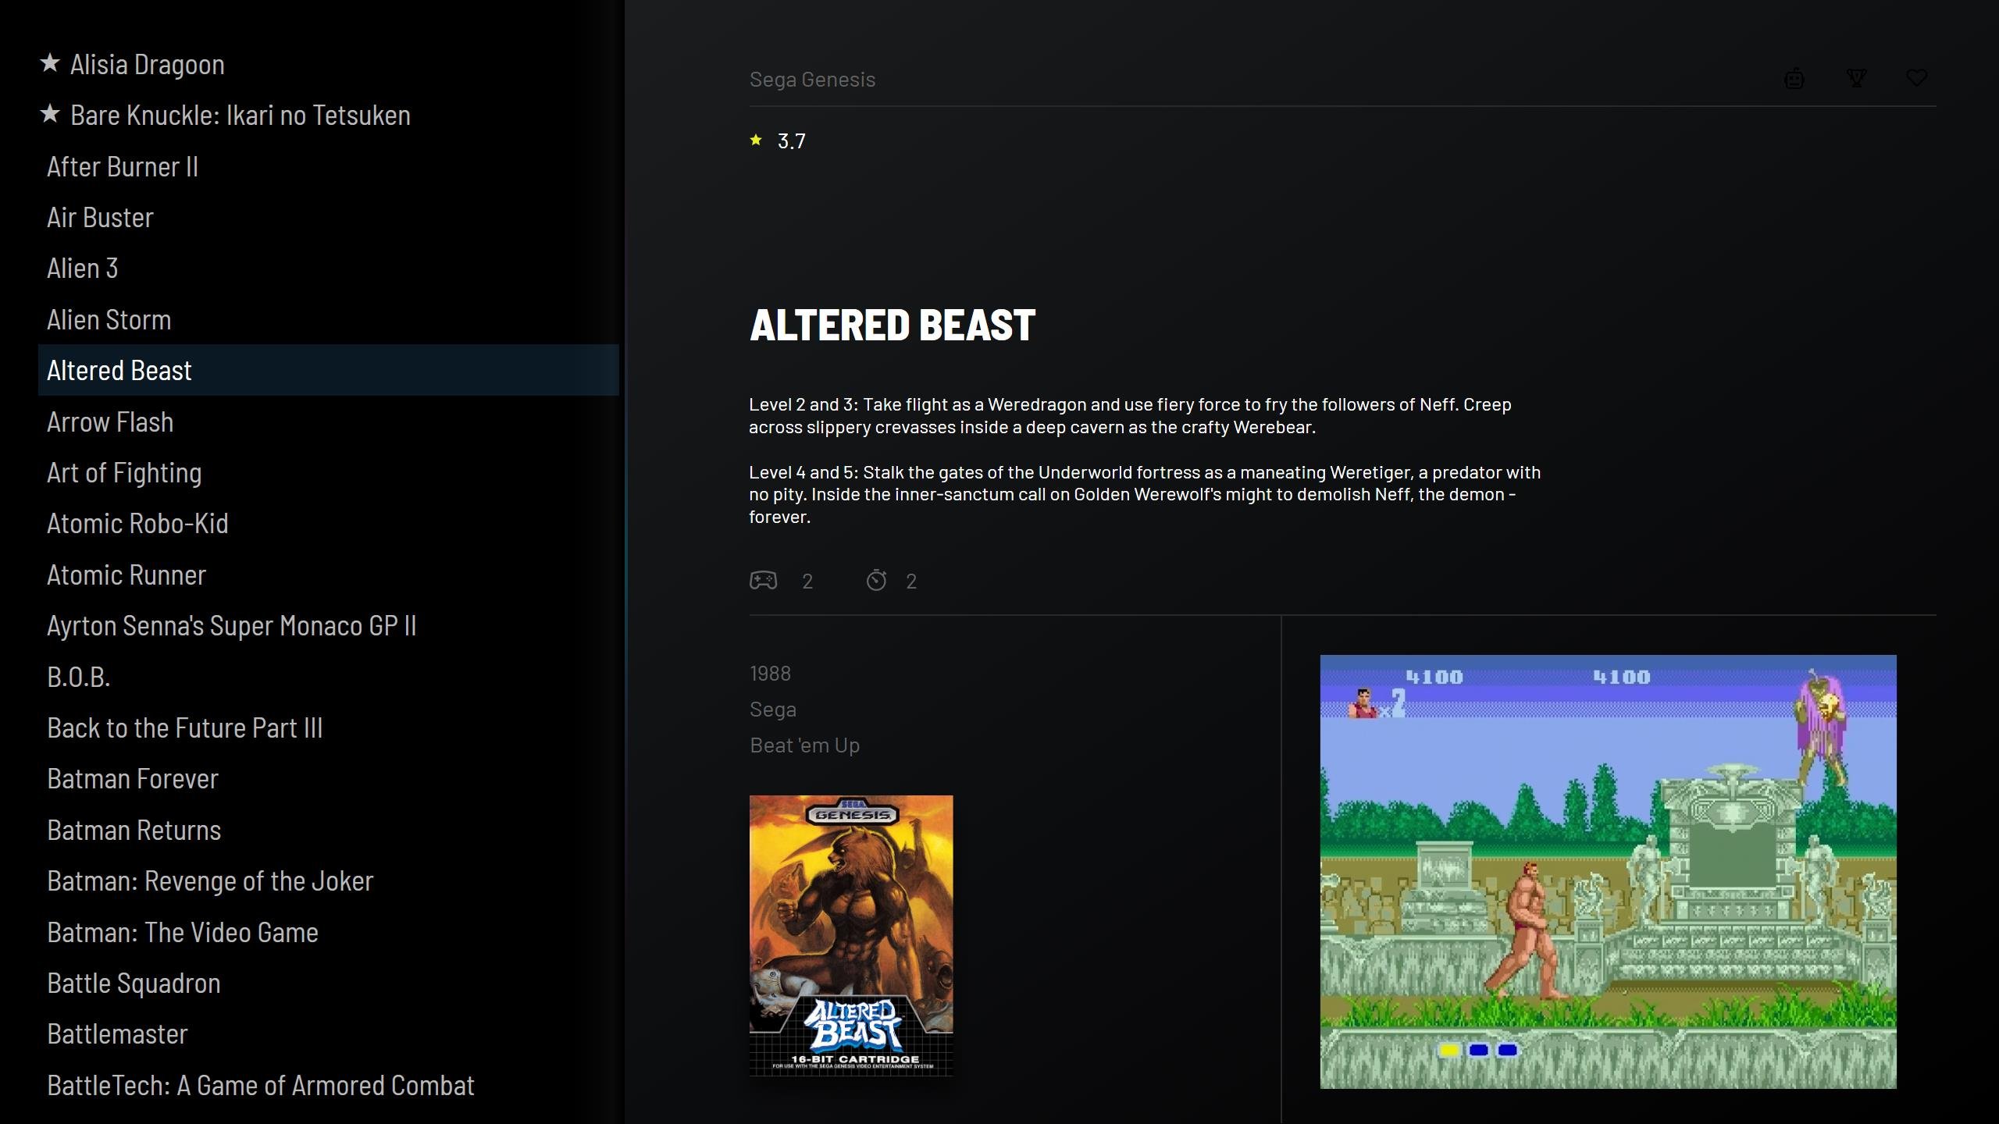Click the ALTERED BEAST title heading
1999x1124 pixels.
[x=893, y=325]
